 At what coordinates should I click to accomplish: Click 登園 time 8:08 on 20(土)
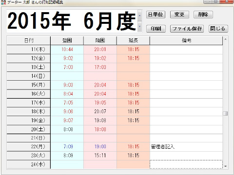click(67, 129)
